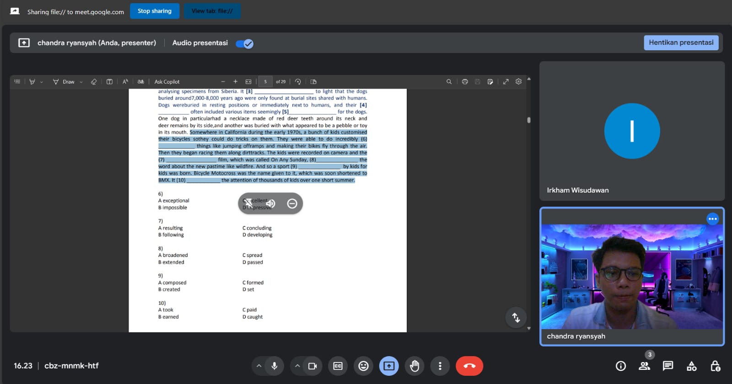
Task: Toggle the page view layout icon
Action: pos(313,81)
